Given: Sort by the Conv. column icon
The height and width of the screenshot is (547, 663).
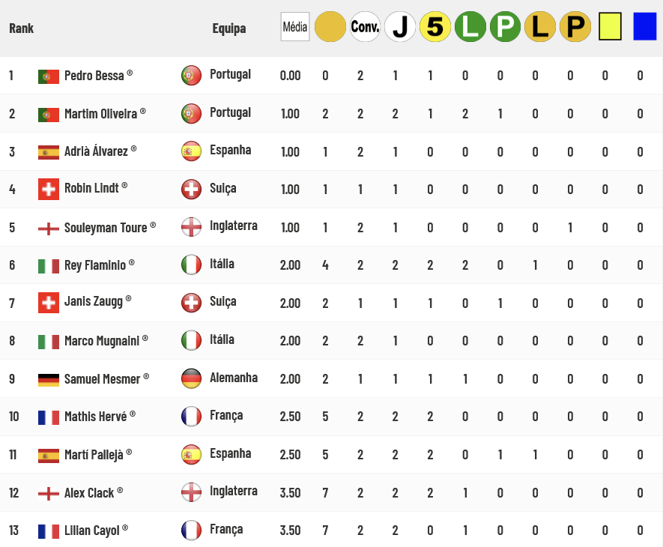Looking at the screenshot, I should (x=366, y=27).
